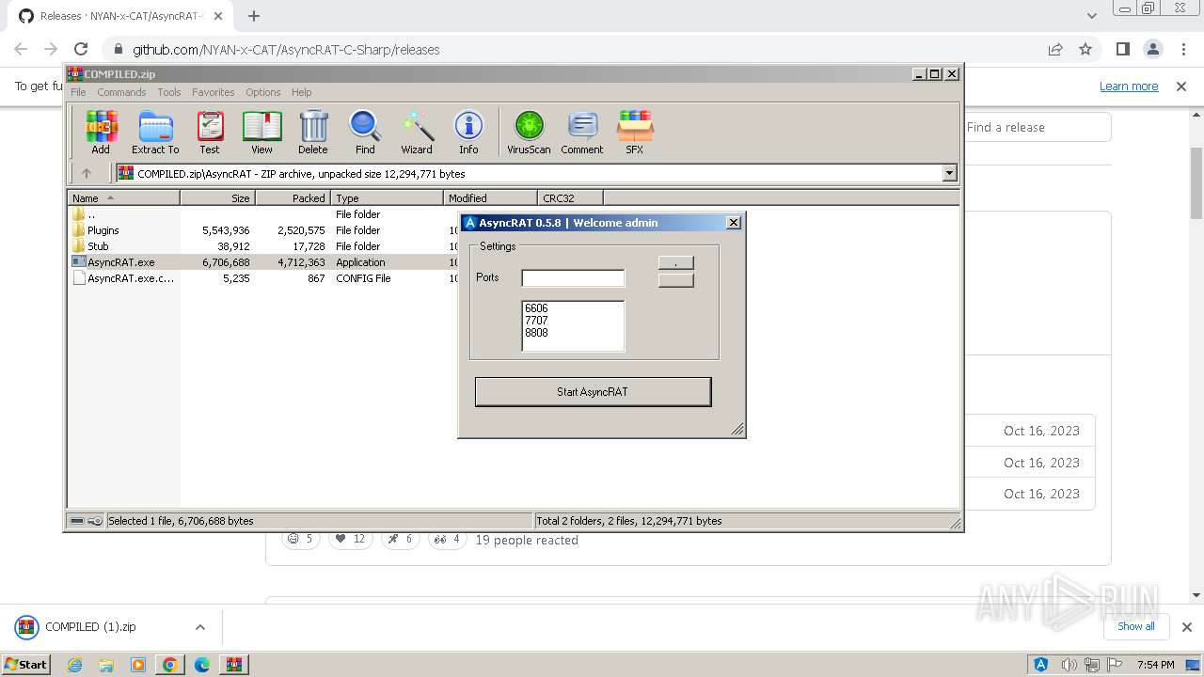Image resolution: width=1204 pixels, height=677 pixels.
Task: Click the Find a release search box
Action: [x=1035, y=127]
